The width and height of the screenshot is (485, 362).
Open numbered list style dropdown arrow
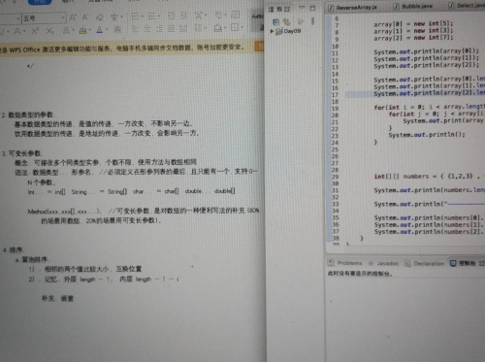click(158, 16)
